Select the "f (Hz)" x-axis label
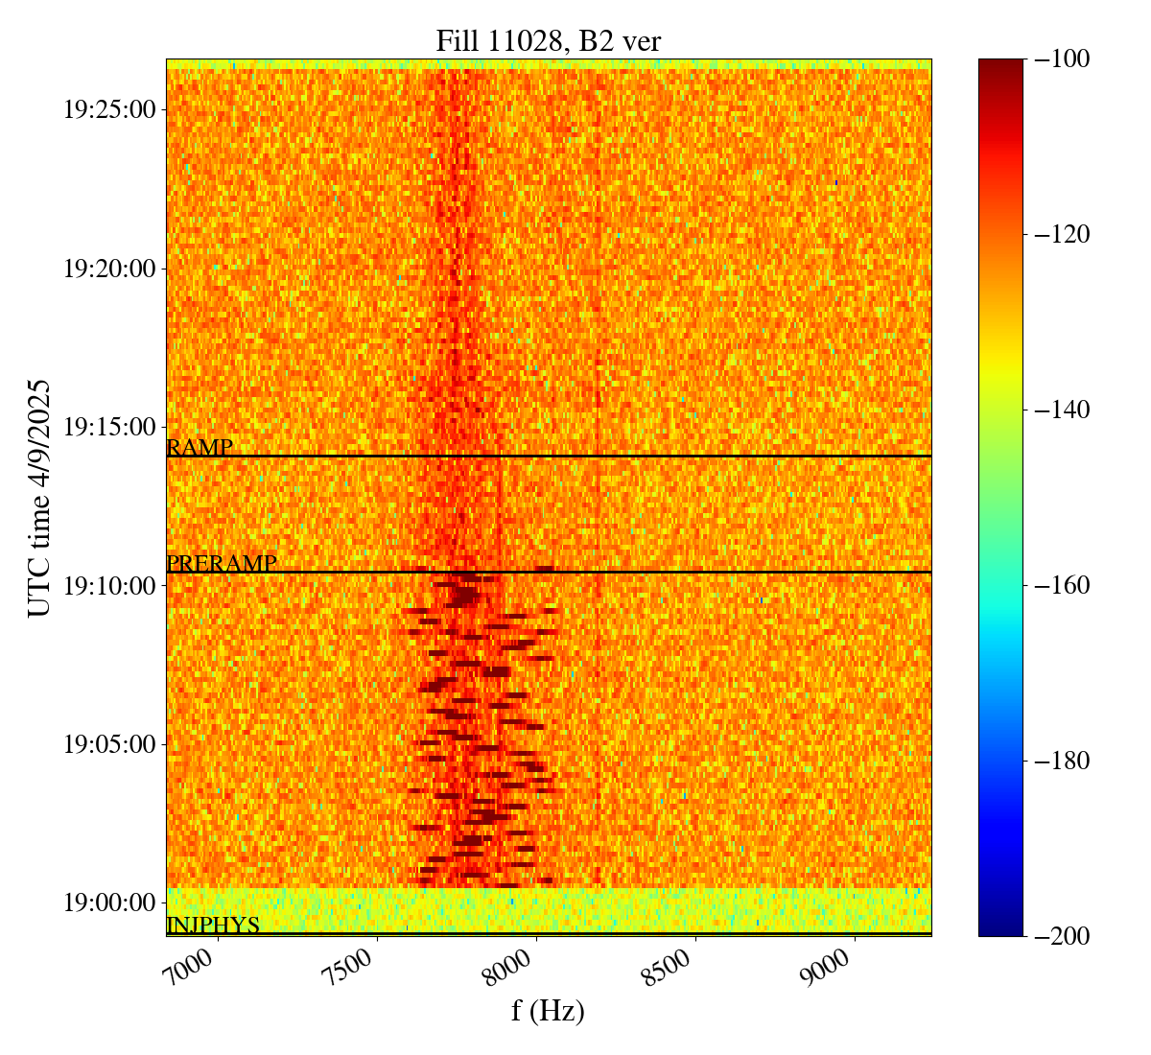This screenshot has height=1055, width=1151. pos(548,1010)
